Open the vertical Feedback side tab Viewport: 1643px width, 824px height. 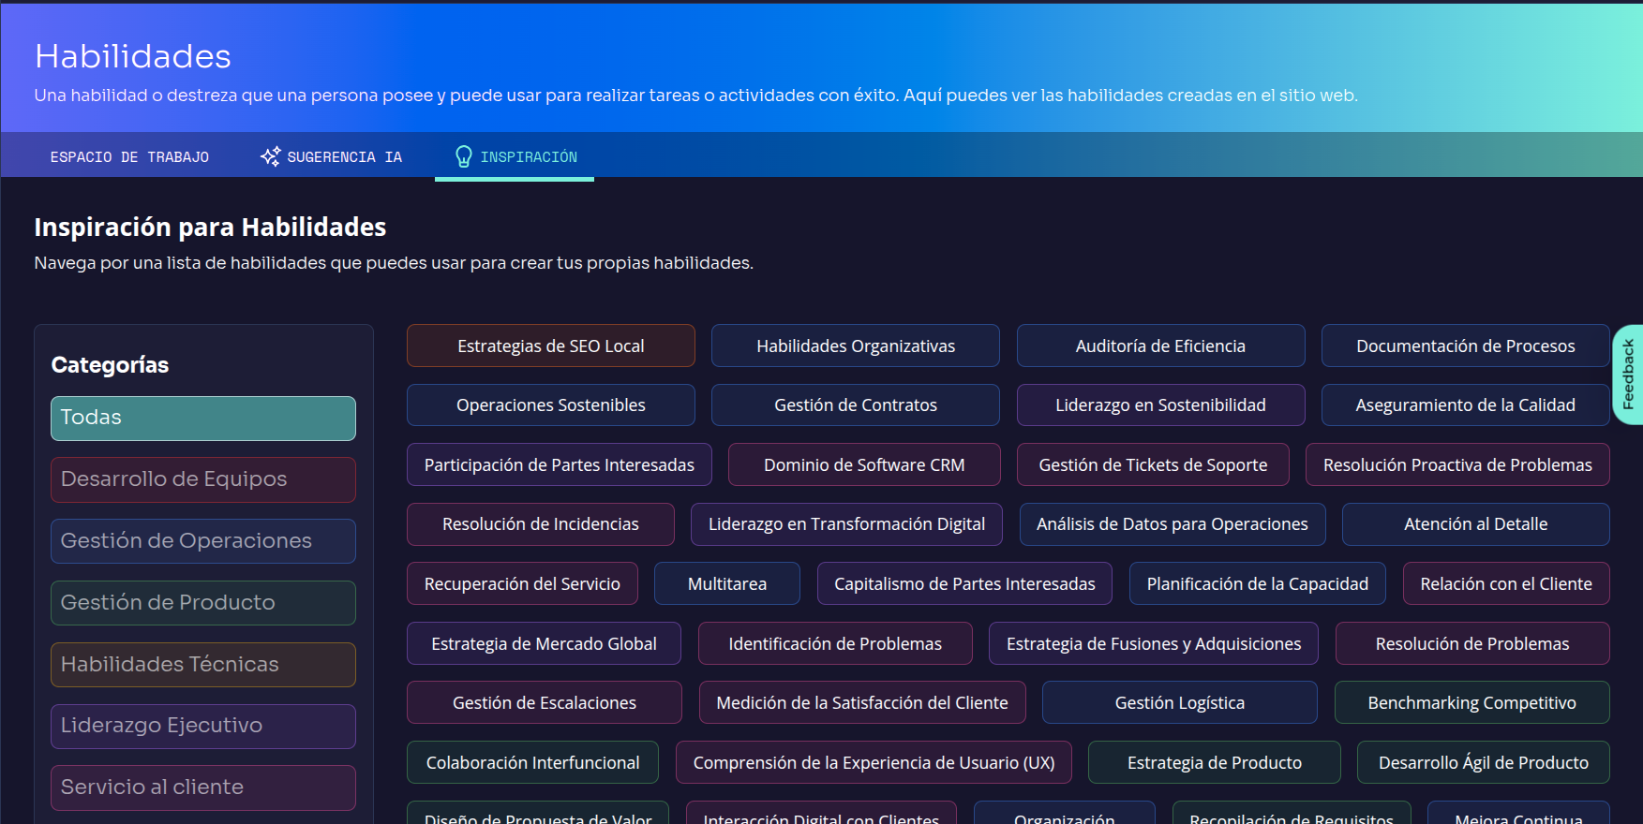coord(1628,375)
